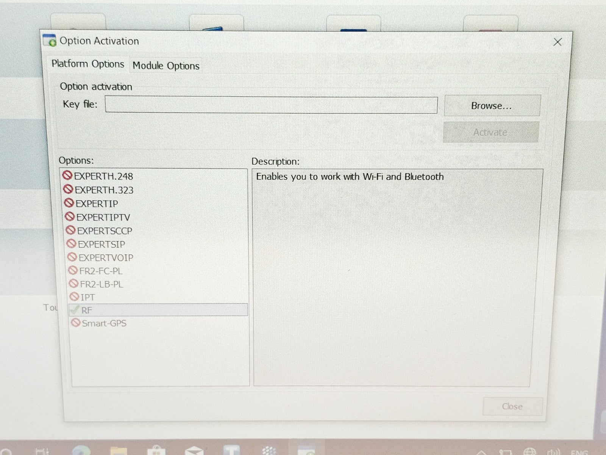Open the Module Options tab
The height and width of the screenshot is (455, 606).
[166, 66]
